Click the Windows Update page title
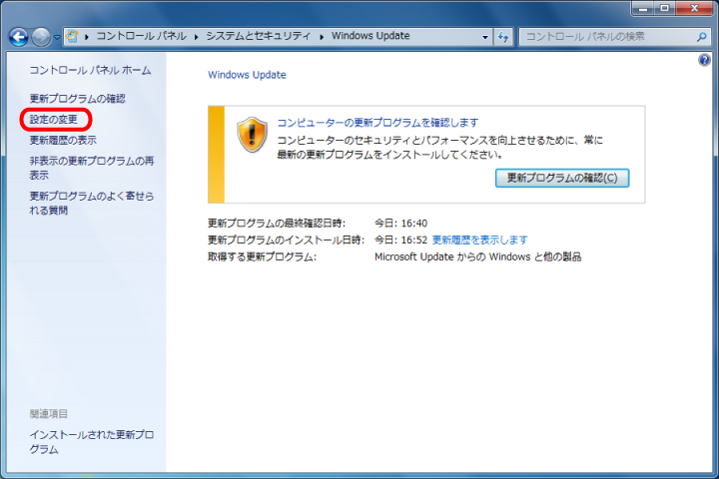This screenshot has width=719, height=479. (x=247, y=75)
